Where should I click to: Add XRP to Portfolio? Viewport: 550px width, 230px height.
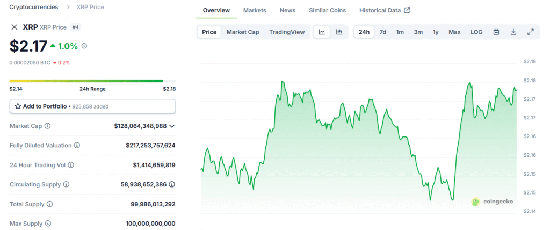92,106
